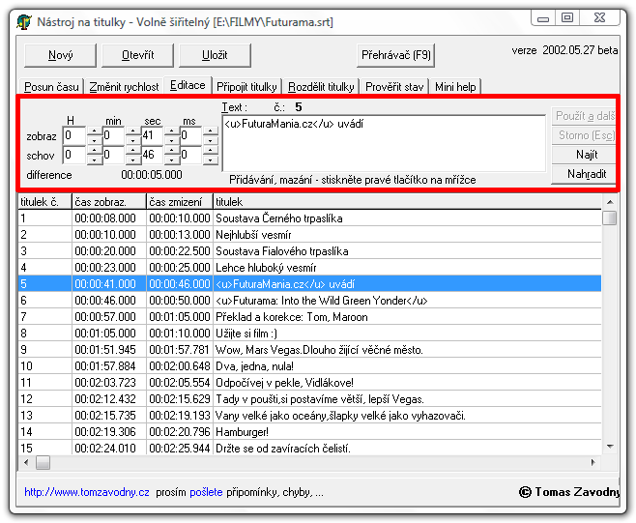Open Připojit titulky tab

[x=246, y=87]
